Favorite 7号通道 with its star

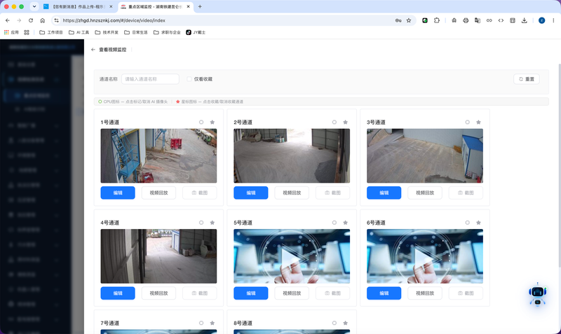click(212, 323)
